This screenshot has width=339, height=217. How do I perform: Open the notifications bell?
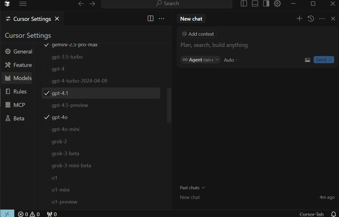(x=333, y=214)
